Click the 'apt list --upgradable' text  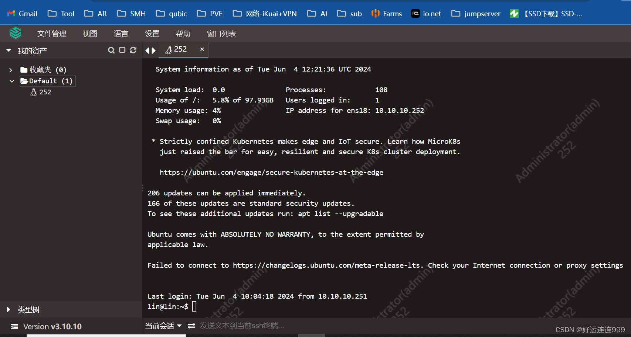(341, 213)
